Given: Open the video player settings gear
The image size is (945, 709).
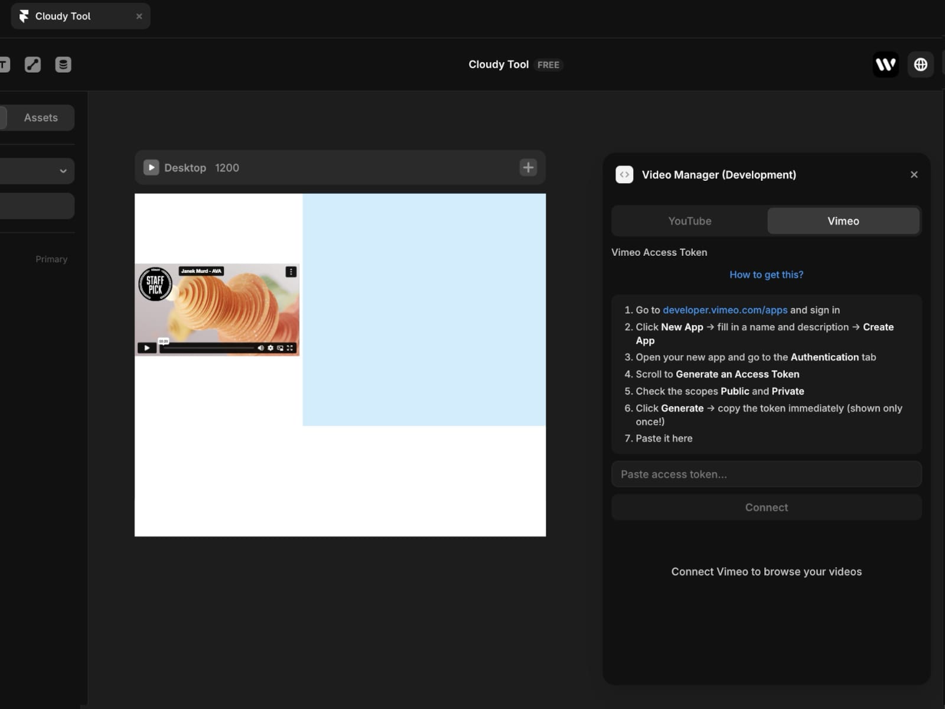Looking at the screenshot, I should pos(271,348).
